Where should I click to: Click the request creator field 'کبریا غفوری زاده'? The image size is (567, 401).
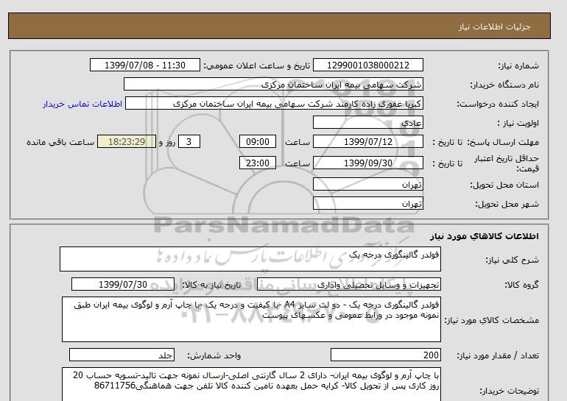(x=274, y=103)
